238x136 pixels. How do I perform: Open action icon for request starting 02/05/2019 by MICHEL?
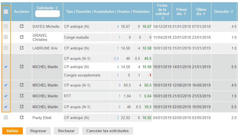(x=22, y=107)
